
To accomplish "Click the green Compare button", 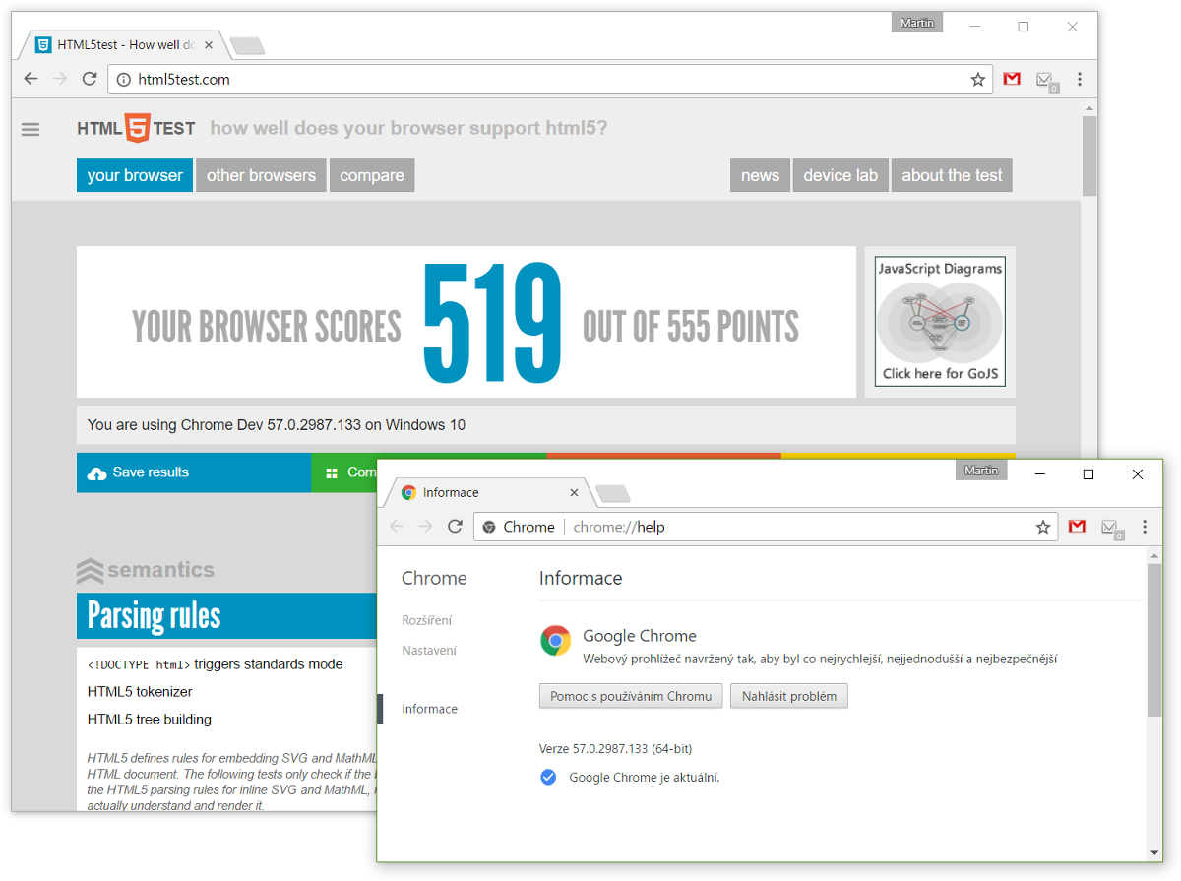I will (344, 472).
